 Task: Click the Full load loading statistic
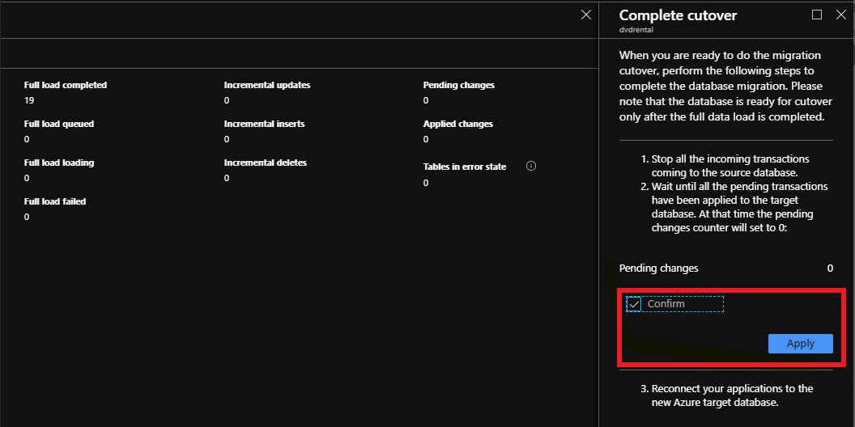(x=59, y=163)
